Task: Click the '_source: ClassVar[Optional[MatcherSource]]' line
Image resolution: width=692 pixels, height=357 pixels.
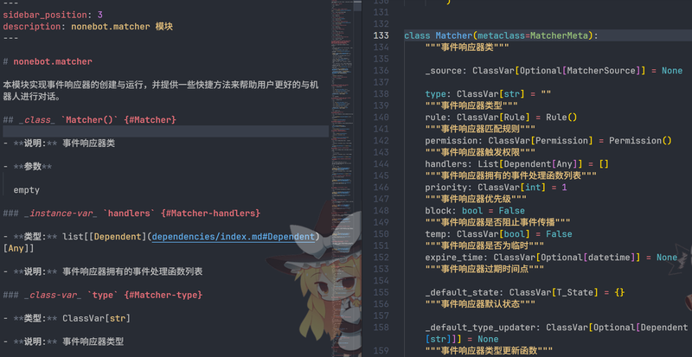Action: 554,71
